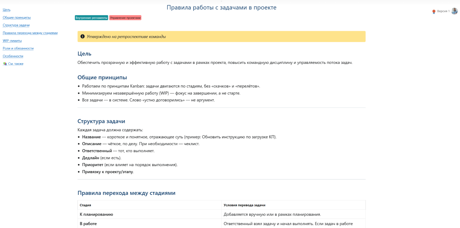Select the Управление проектами tag
The height and width of the screenshot is (228, 460).
(125, 18)
